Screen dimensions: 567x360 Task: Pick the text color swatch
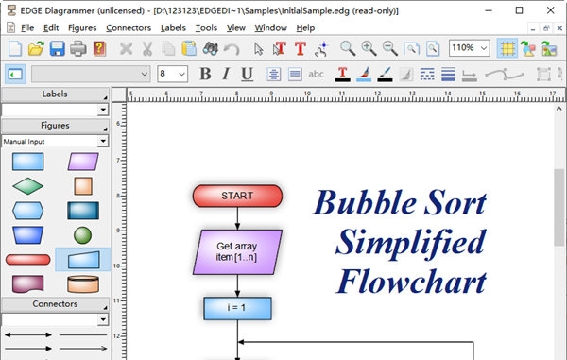(342, 74)
